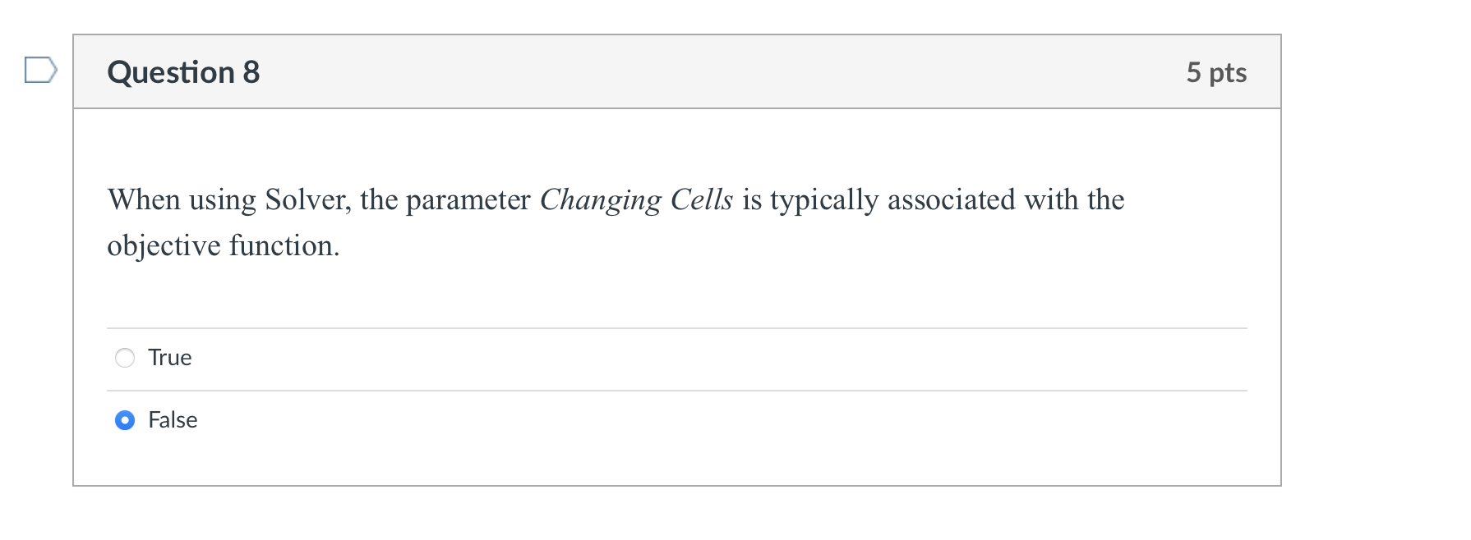The width and height of the screenshot is (1471, 540).
Task: Click the number 8 in the heading
Action: point(251,72)
